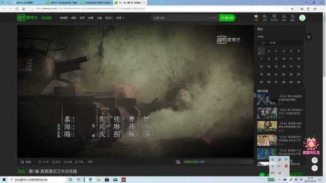Select episode 10 in the episode list

[x=284, y=59]
